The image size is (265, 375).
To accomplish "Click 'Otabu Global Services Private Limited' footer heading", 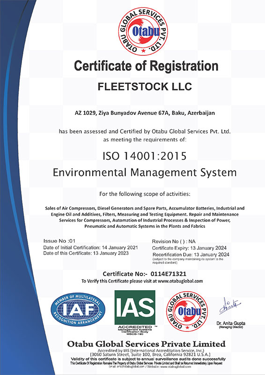I will tap(146, 344).
